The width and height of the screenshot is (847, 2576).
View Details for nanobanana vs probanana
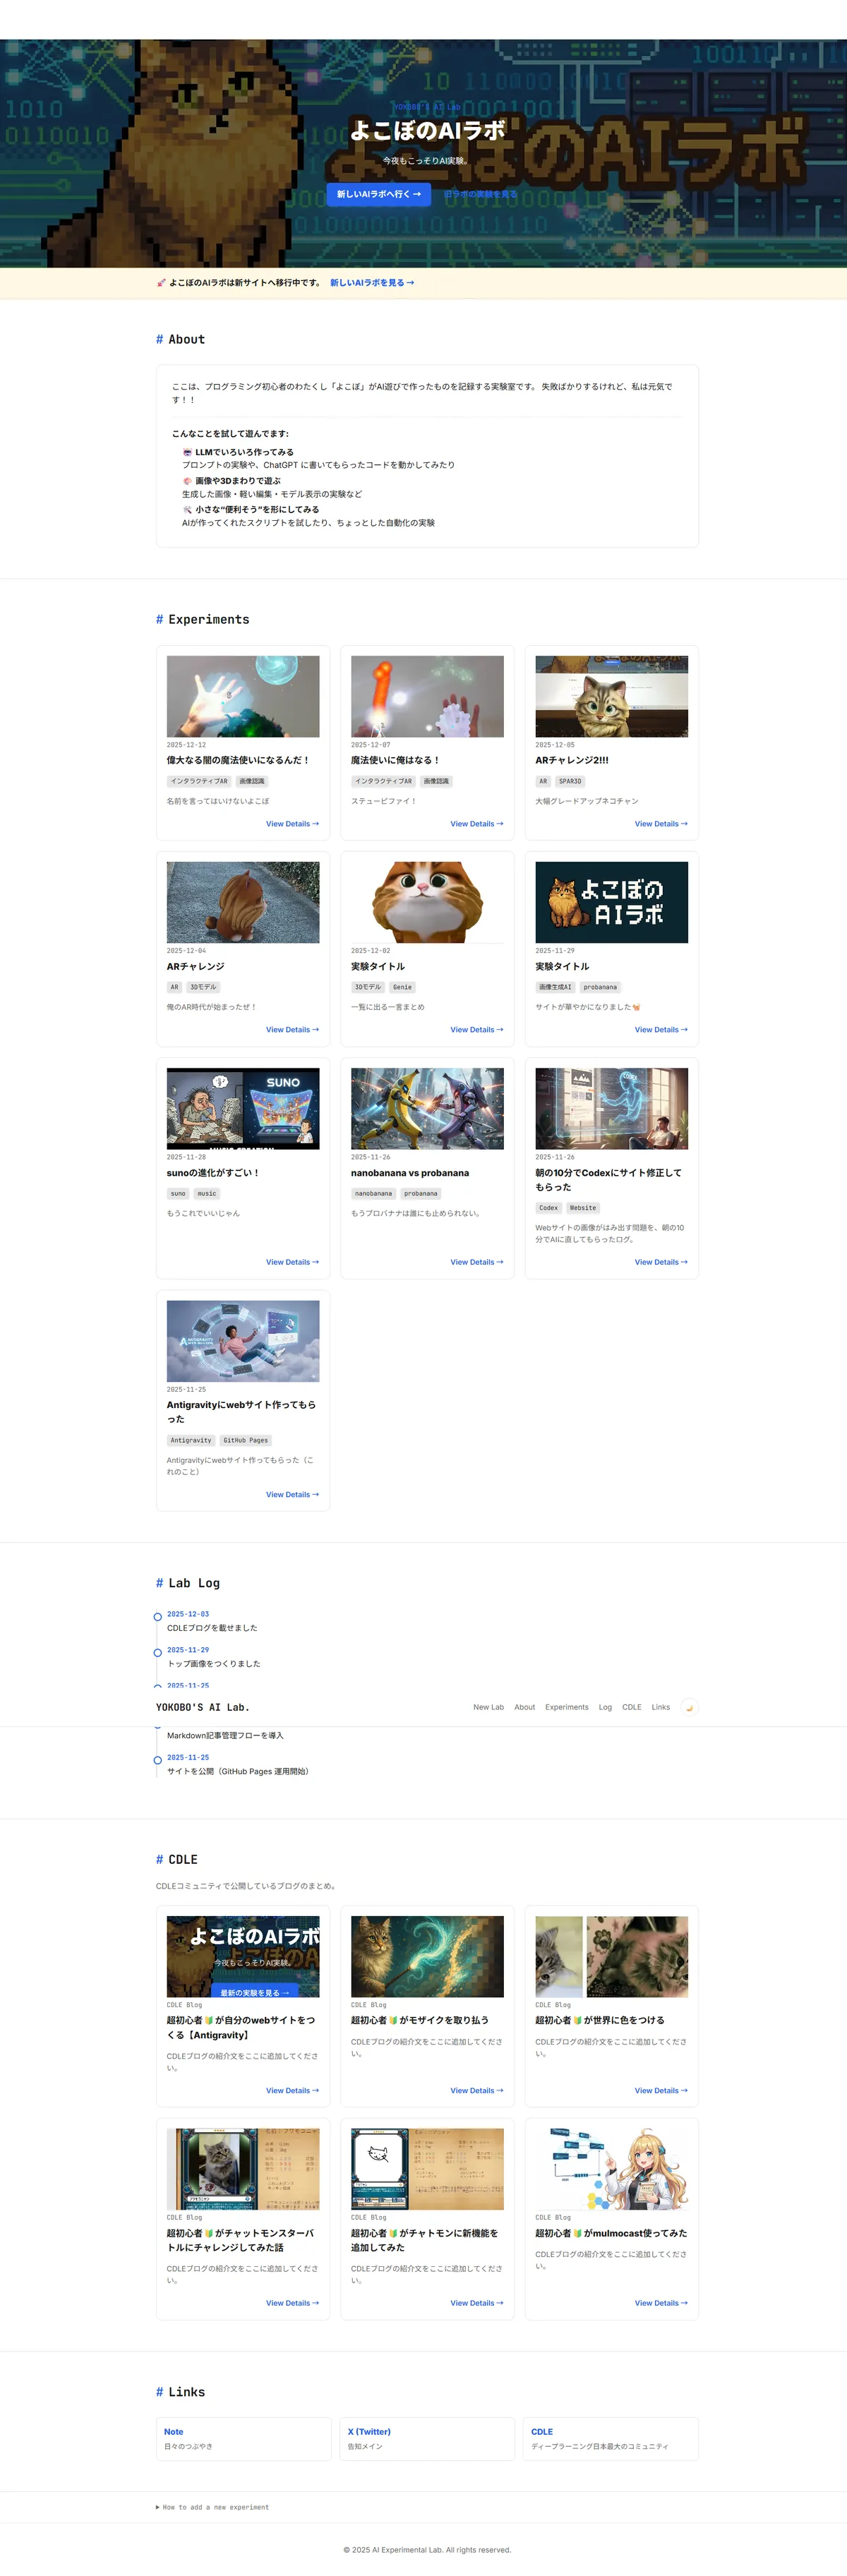477,1262
